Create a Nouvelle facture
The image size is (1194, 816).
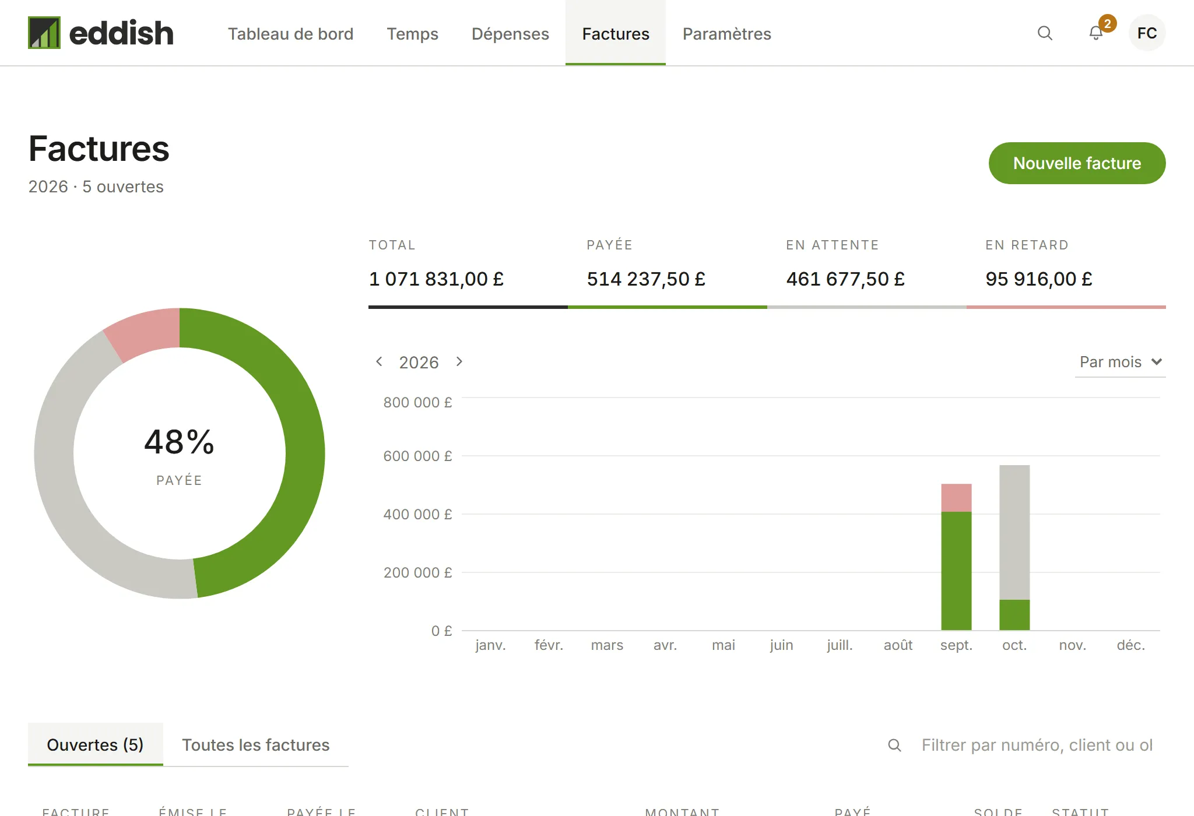[x=1077, y=163]
